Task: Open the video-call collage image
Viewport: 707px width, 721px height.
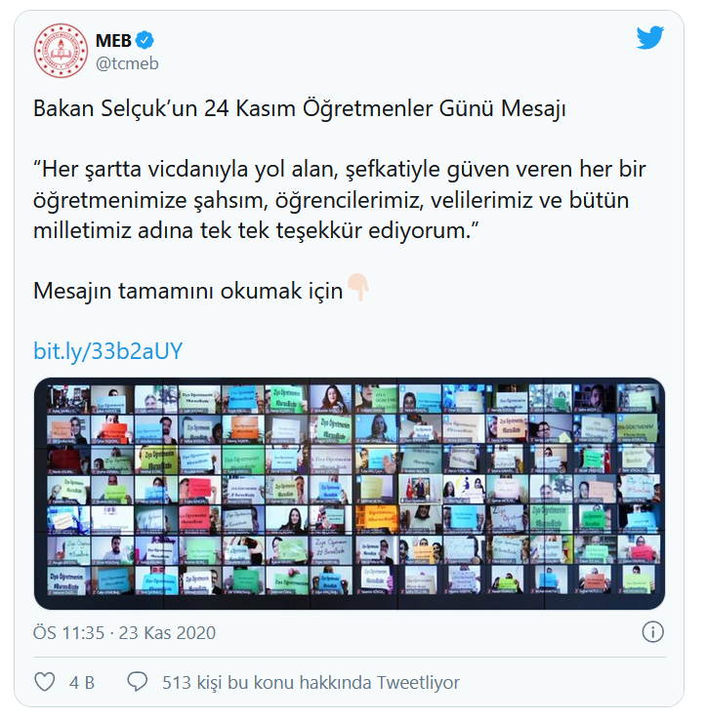Action: point(350,494)
